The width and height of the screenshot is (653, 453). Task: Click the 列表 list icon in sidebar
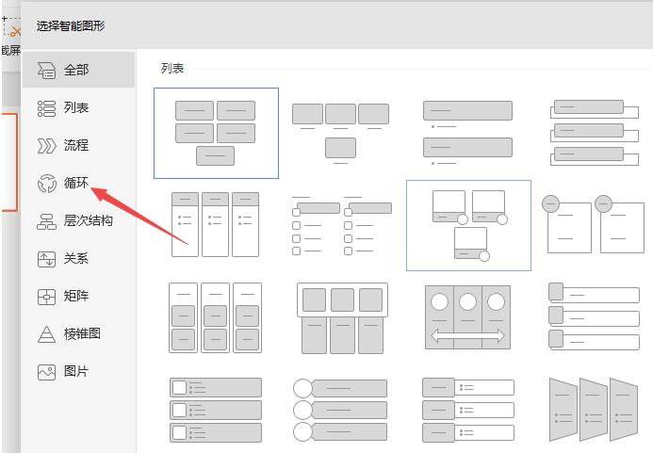coord(47,108)
